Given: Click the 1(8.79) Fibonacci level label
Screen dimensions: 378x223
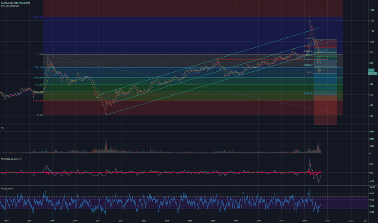Looking at the screenshot, I should pyautogui.click(x=39, y=54).
